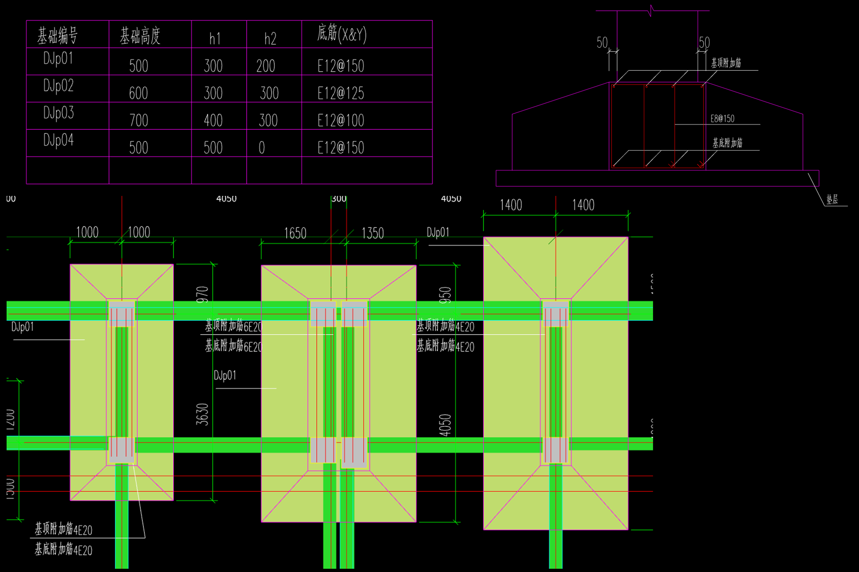This screenshot has width=859, height=572.
Task: Click 基底附加筋 label in the section detail
Action: click(x=728, y=143)
